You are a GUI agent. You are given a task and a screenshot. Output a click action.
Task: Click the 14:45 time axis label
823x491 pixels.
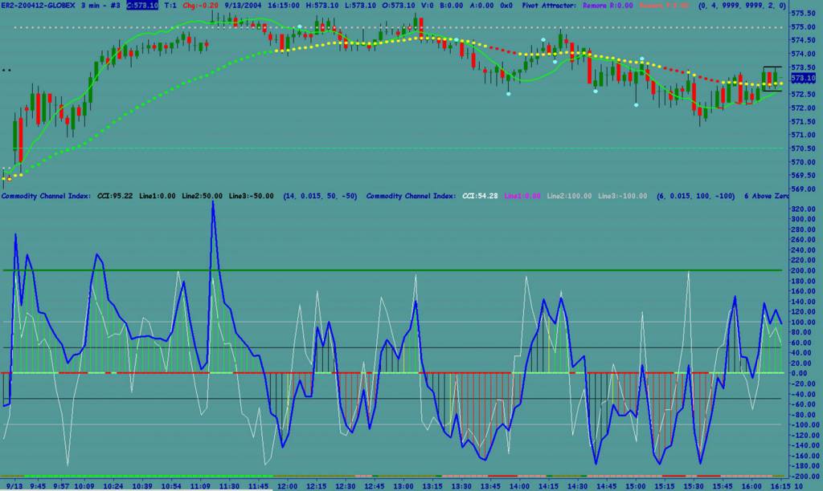(606, 486)
